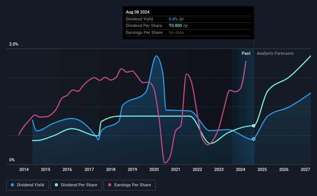This screenshot has height=196, width=317.
Task: Click the 2017 year label on the axis
Action: 89,169
